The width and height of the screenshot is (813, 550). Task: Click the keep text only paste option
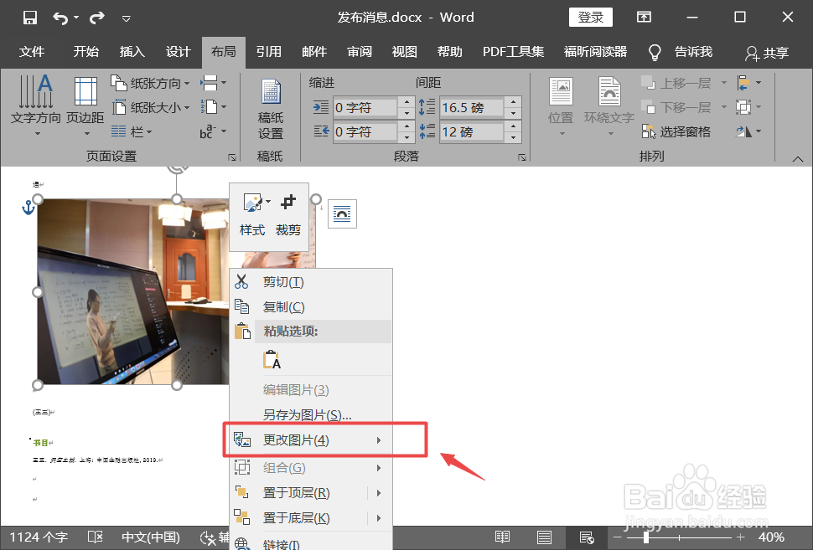(x=272, y=359)
